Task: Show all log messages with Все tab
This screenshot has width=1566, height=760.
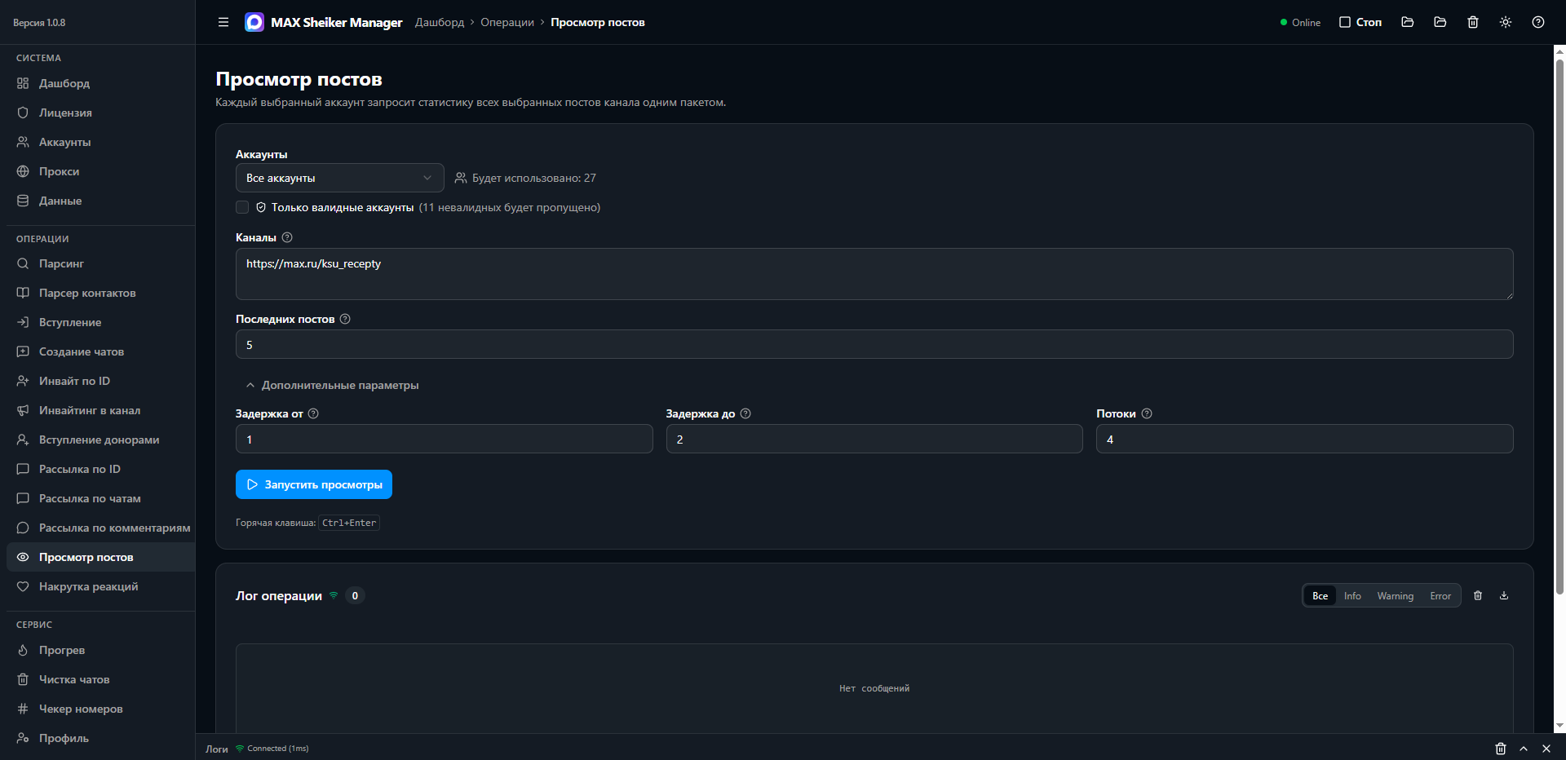Action: pyautogui.click(x=1320, y=596)
